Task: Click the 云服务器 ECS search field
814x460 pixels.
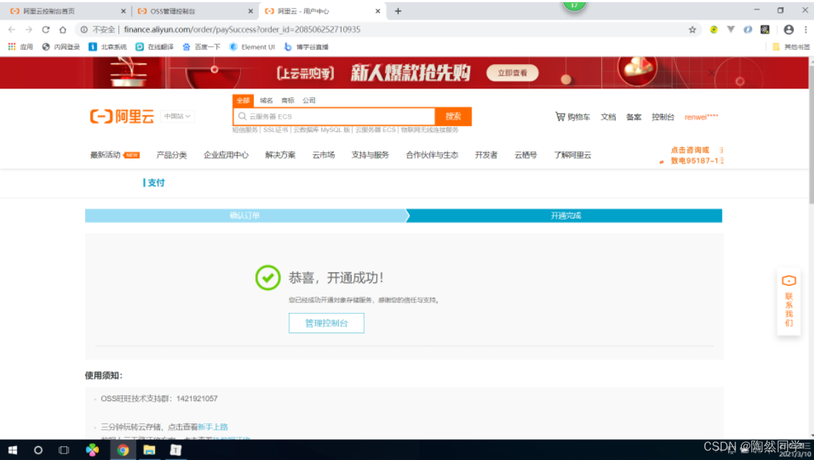Action: (335, 116)
